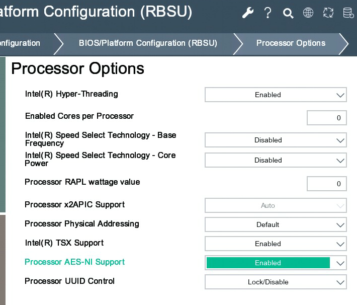Click Enabled Cores per Processor field
This screenshot has width=357, height=305.
327,118
